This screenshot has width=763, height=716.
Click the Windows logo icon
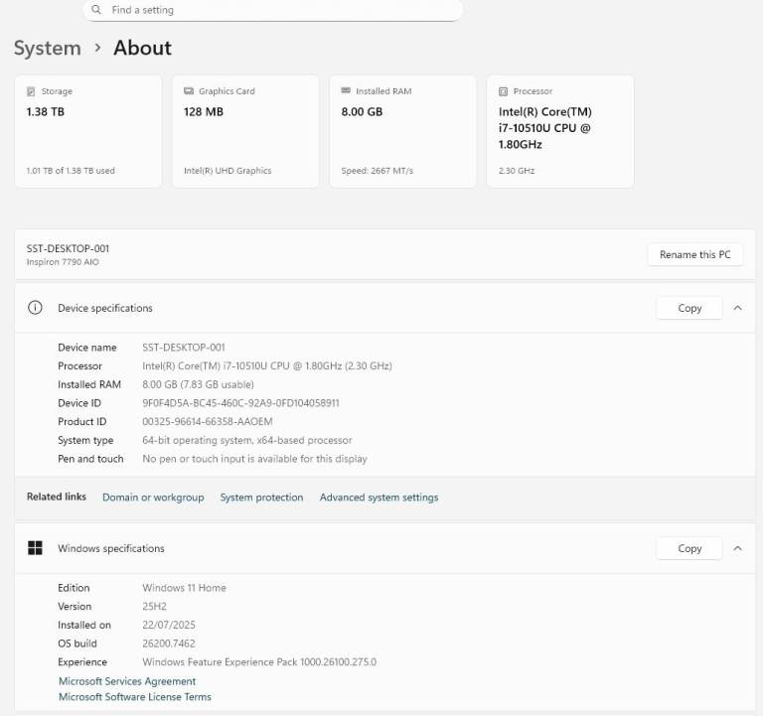pyautogui.click(x=35, y=548)
